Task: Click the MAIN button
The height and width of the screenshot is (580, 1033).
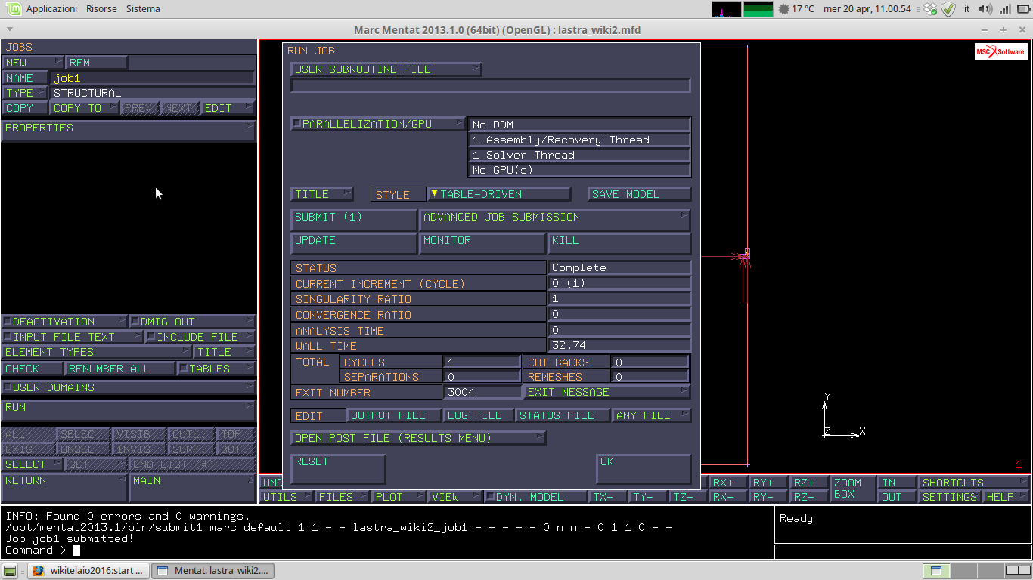Action: [194, 488]
